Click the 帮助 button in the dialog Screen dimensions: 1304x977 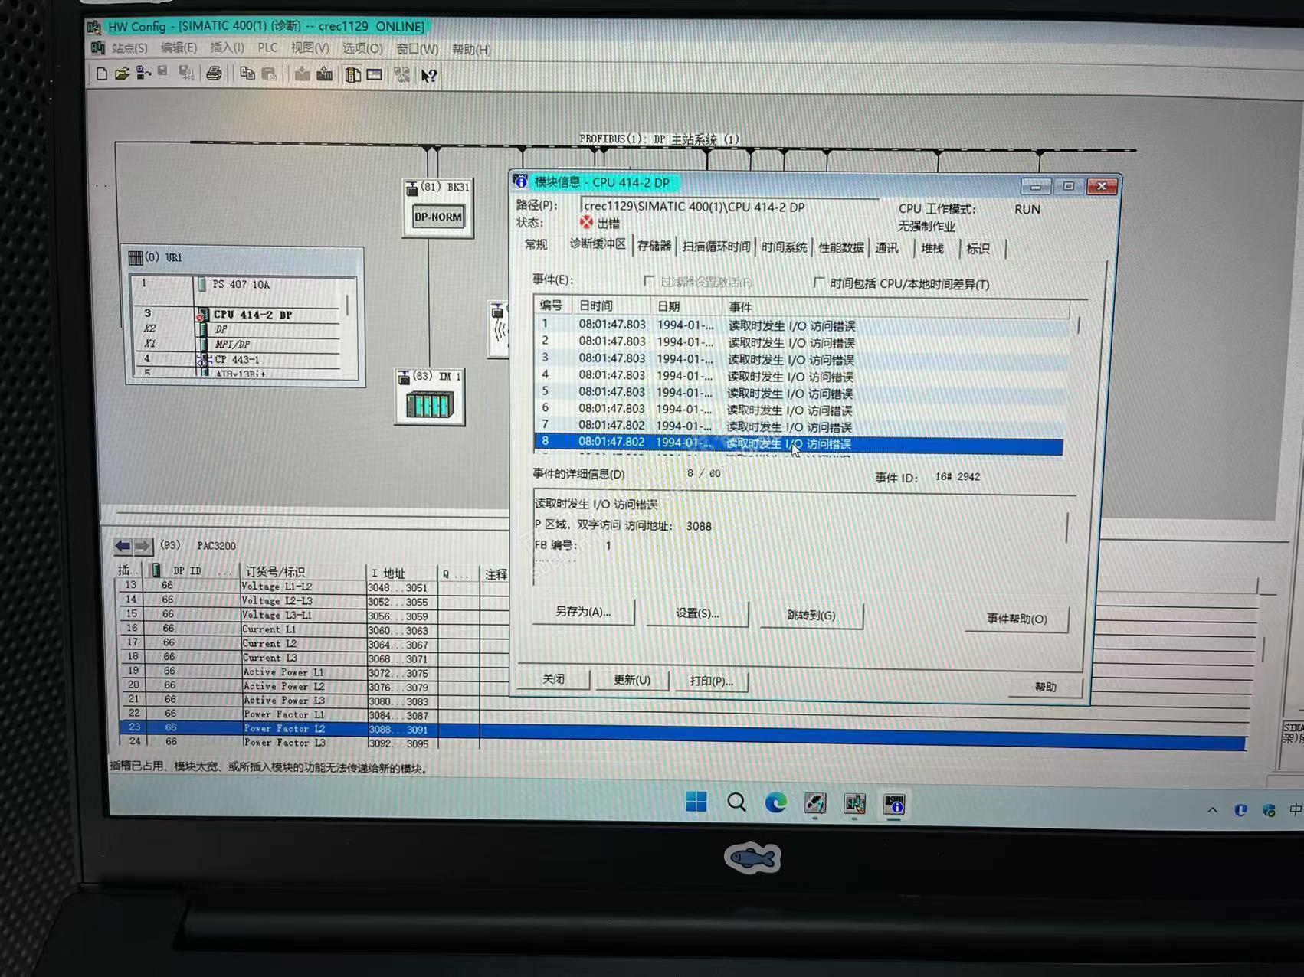pos(1046,687)
